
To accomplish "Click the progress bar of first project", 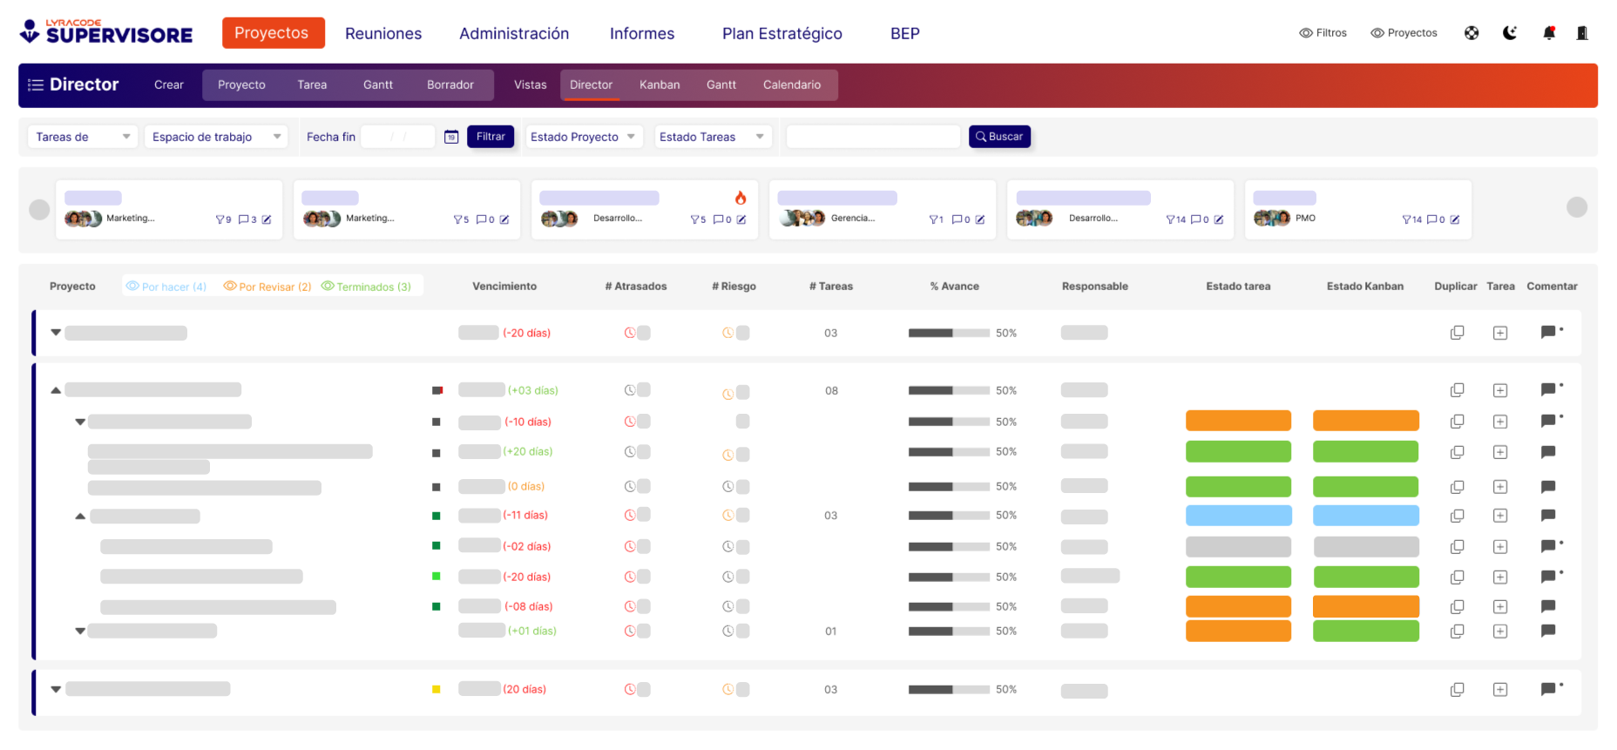I will [949, 333].
